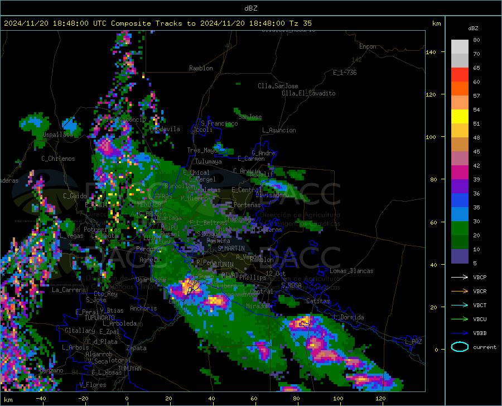Click the cyan VBCT arrow legend icon
502x406 pixels.
460,305
